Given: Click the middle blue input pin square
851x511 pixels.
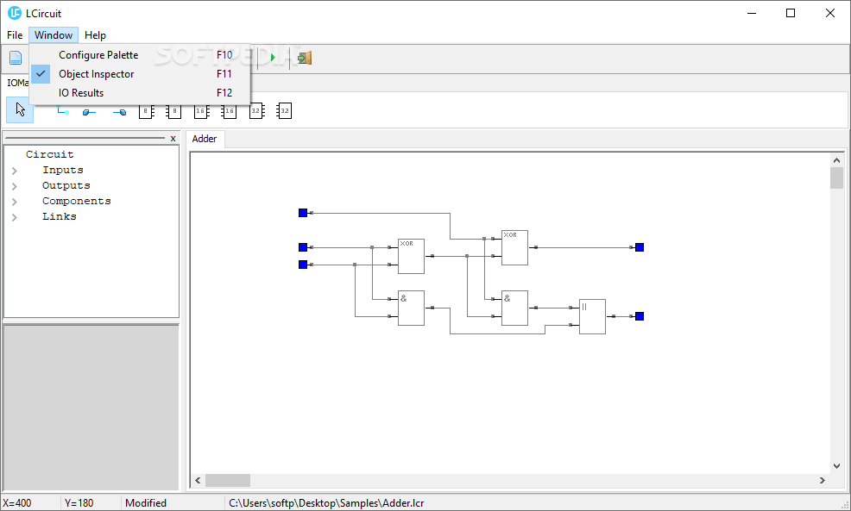Looking at the screenshot, I should 303,247.
